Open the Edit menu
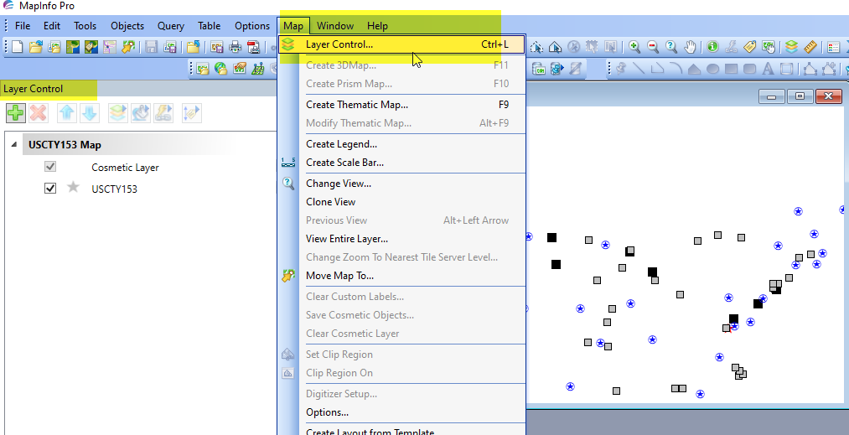 point(52,25)
